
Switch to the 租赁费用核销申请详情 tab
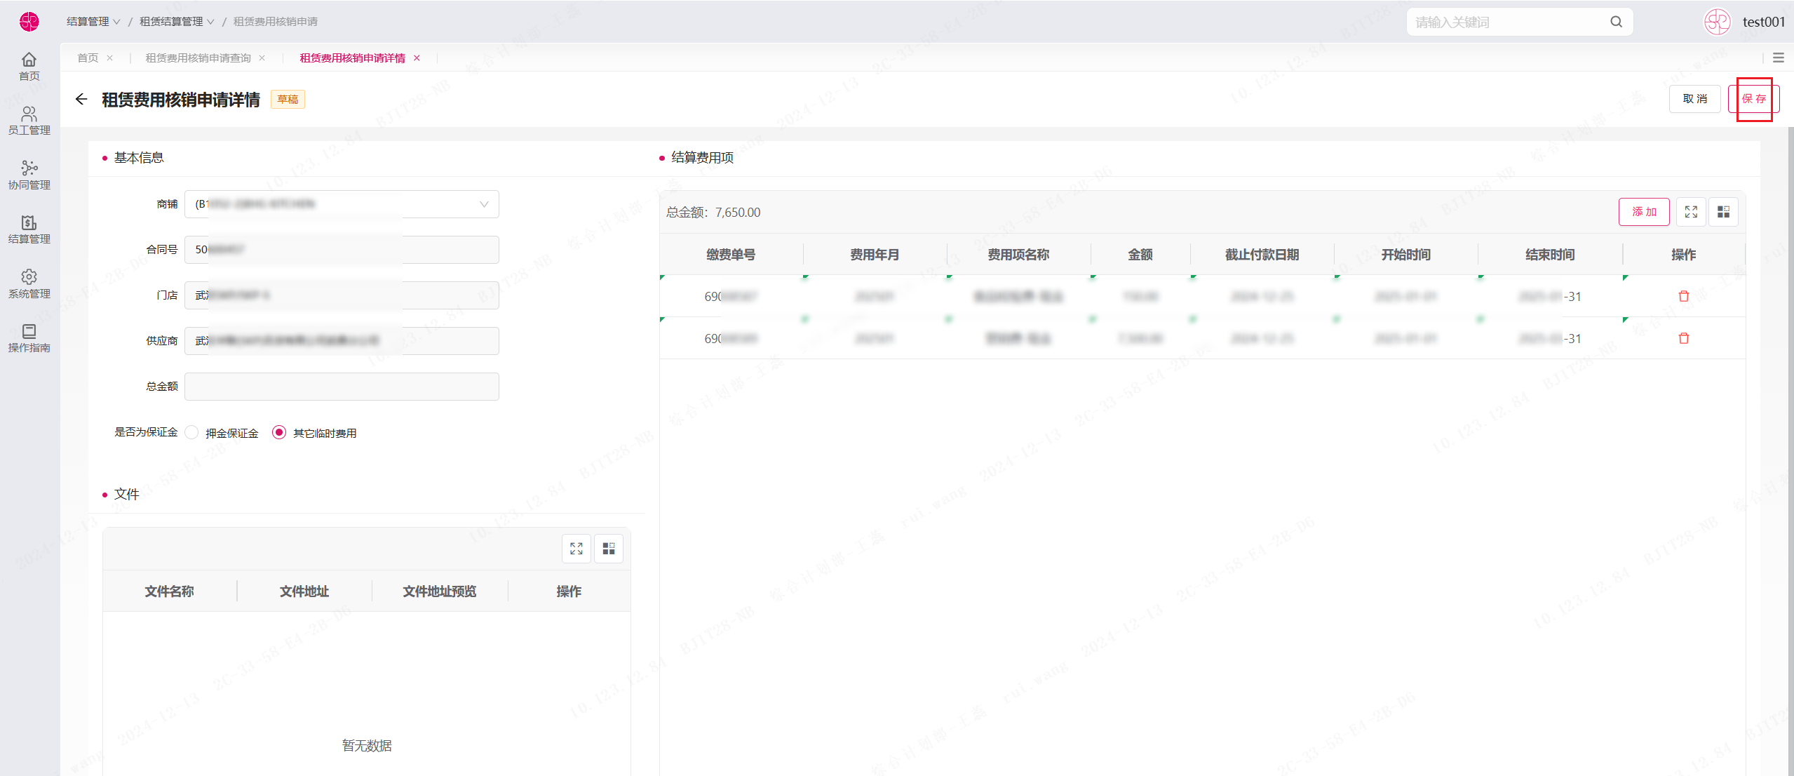pyautogui.click(x=352, y=58)
